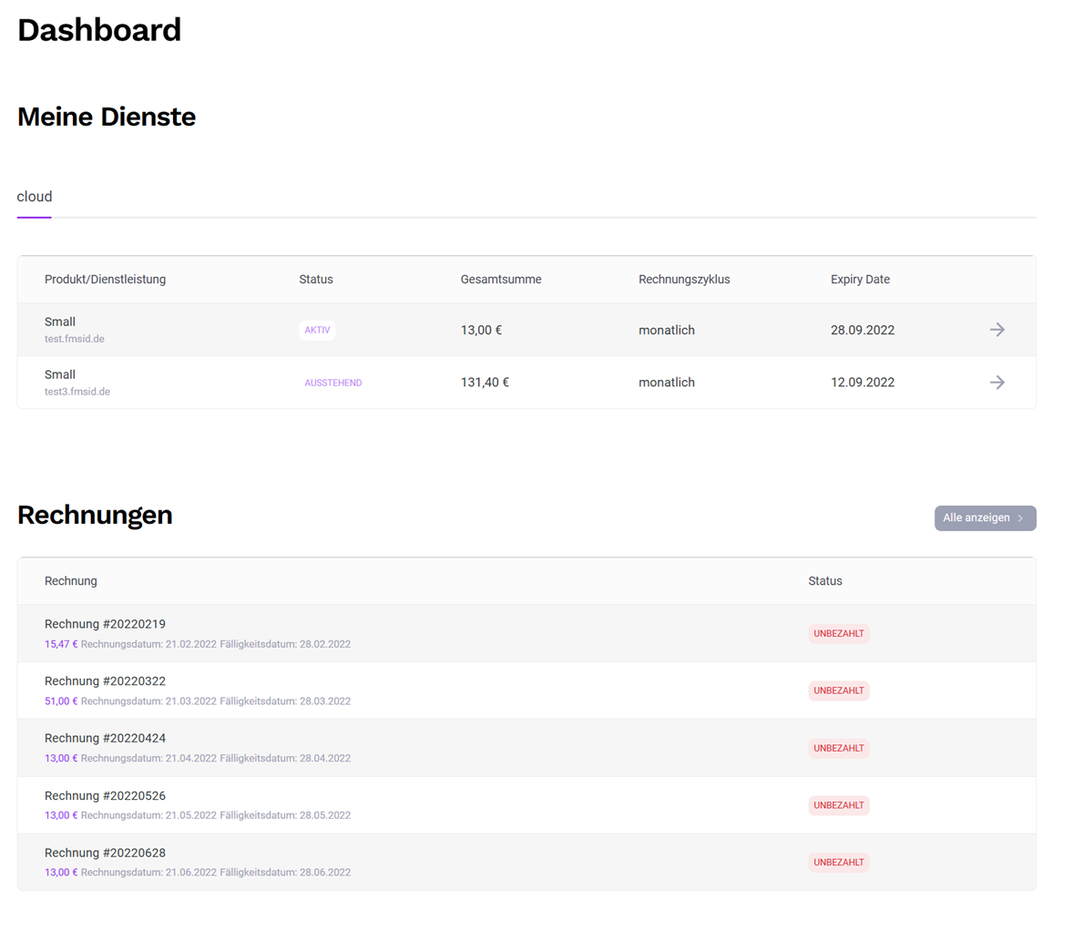Open invoice Rechnung #20220424
This screenshot has height=931, width=1084.
pos(105,738)
